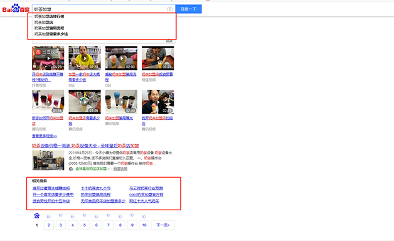Open thumbnail with colorful layered drinks
The height and width of the screenshot is (241, 394).
click(48, 102)
